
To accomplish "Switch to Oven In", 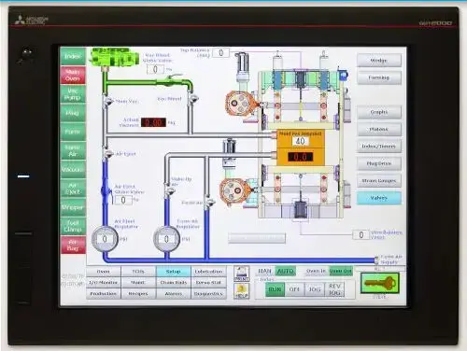I will click(316, 272).
